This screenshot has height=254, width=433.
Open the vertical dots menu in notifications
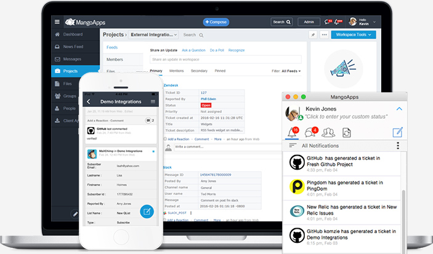(x=398, y=146)
